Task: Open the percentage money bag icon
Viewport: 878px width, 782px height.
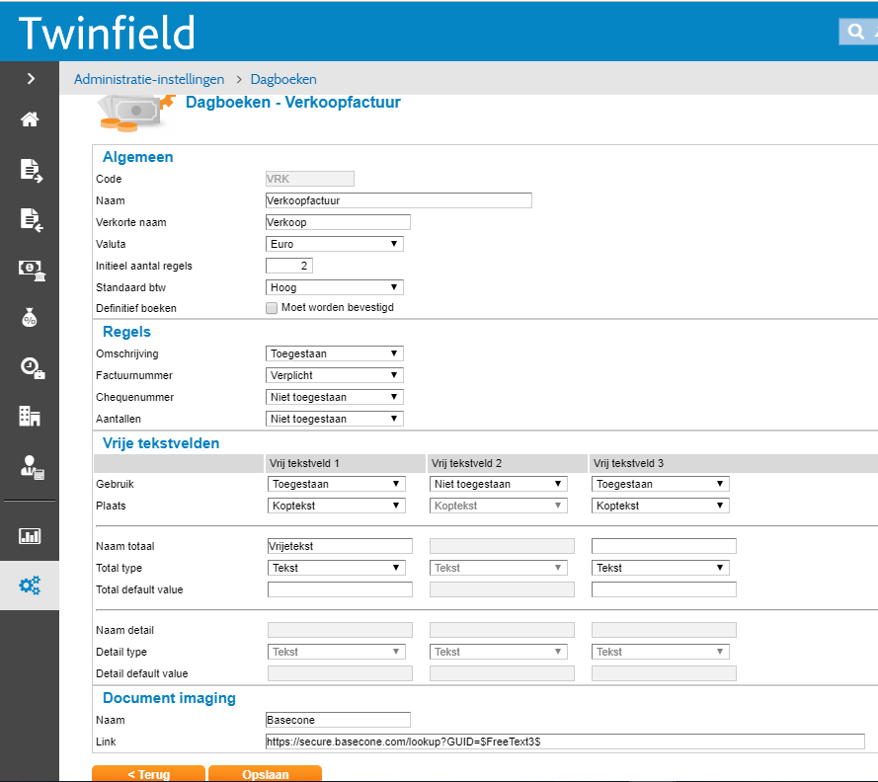Action: pos(30,318)
